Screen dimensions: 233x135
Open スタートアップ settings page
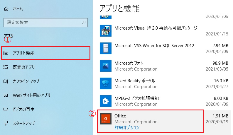[24, 123]
